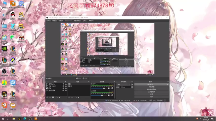Open the 场景集合(S) menu
The image size is (216, 121).
pyautogui.click(x=77, y=21)
